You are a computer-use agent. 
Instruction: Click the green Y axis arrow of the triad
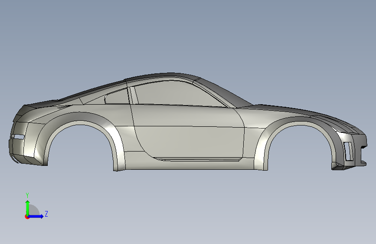tap(28, 208)
